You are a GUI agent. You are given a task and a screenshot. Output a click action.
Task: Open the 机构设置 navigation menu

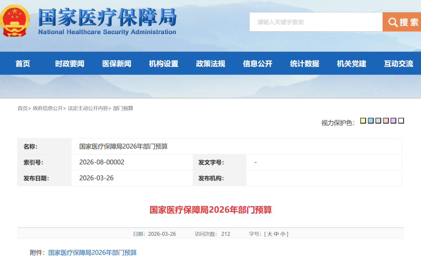click(163, 63)
